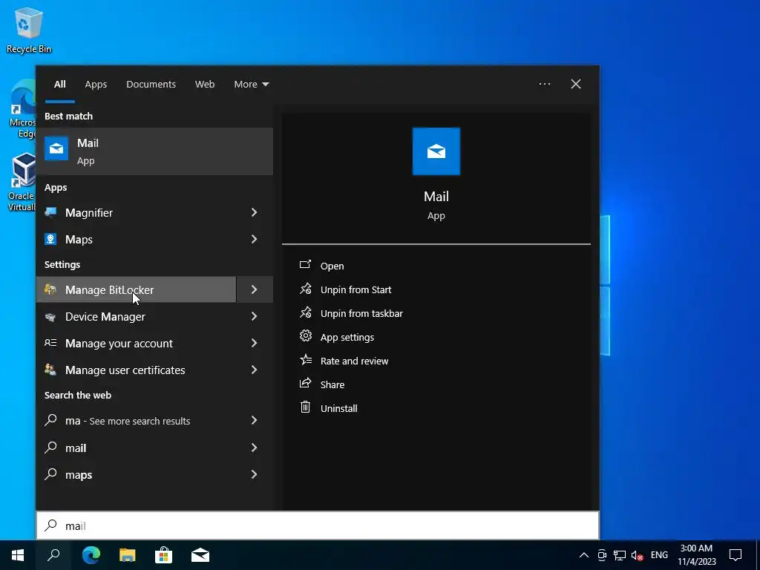Click the taskbar search magnifier icon
The height and width of the screenshot is (570, 760).
[x=53, y=555]
